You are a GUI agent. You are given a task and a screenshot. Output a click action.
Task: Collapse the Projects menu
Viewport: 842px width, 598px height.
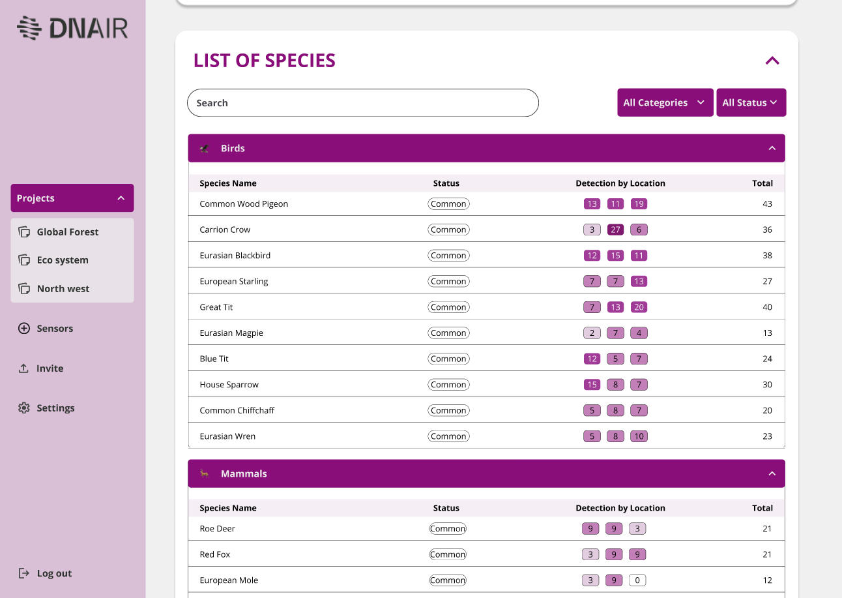121,198
